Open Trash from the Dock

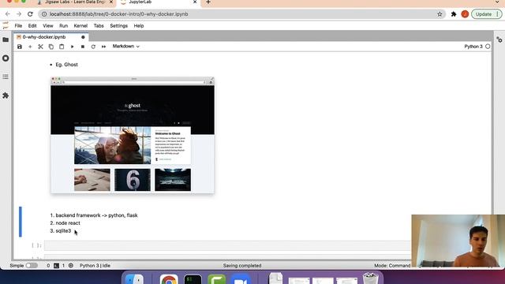[x=370, y=278]
